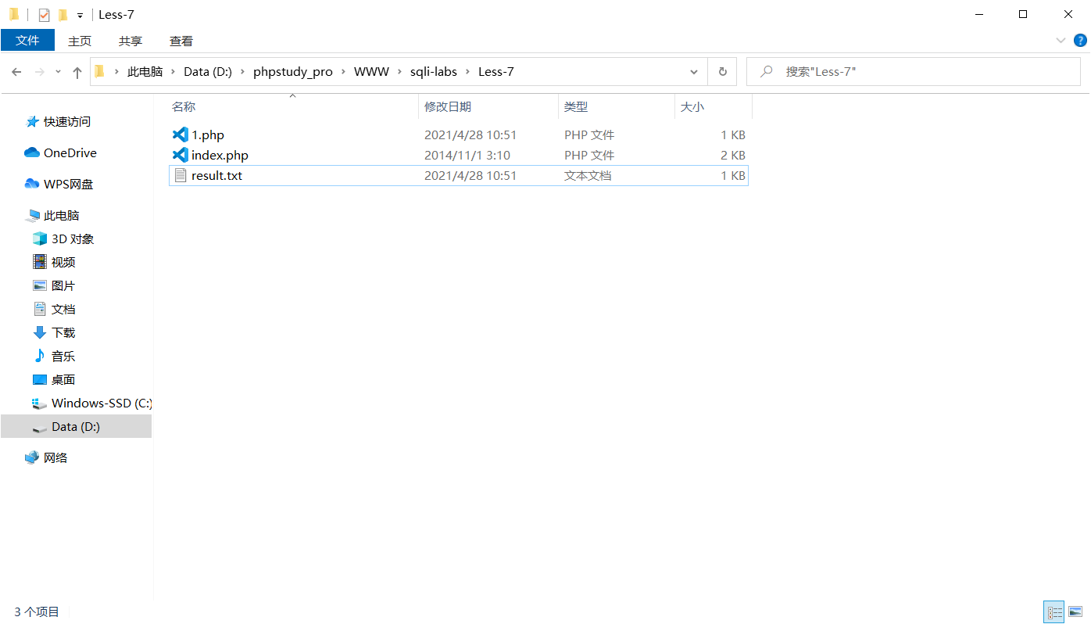Open the 查看 ribbon tab
The image size is (1091, 624).
click(181, 41)
